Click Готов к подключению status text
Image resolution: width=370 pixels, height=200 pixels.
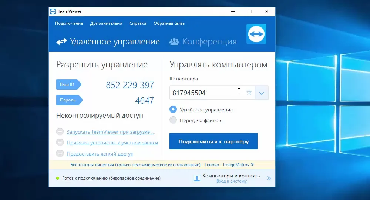point(111,178)
